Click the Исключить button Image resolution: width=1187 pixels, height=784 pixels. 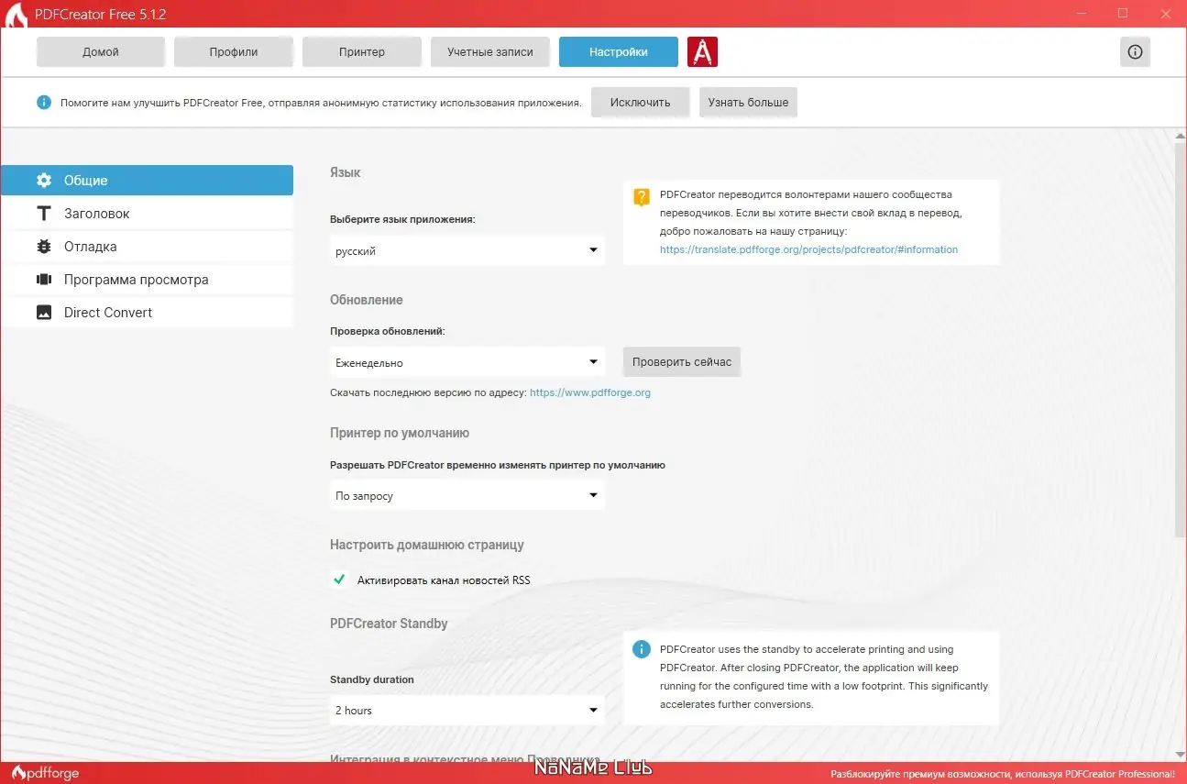[641, 102]
